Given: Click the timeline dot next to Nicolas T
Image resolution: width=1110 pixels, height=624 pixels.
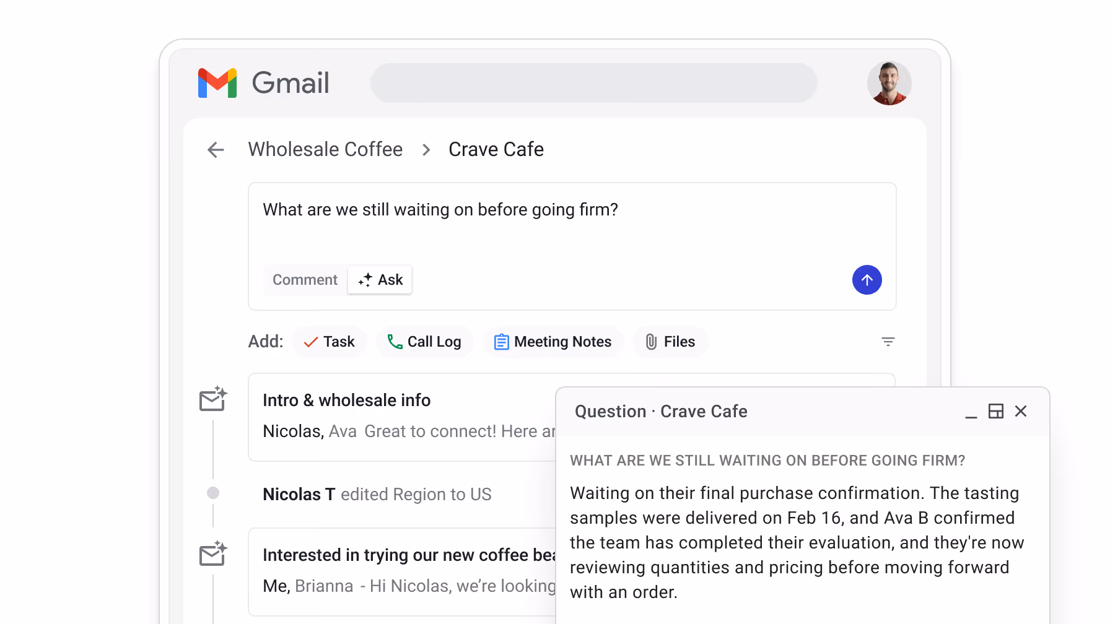Looking at the screenshot, I should tap(213, 493).
